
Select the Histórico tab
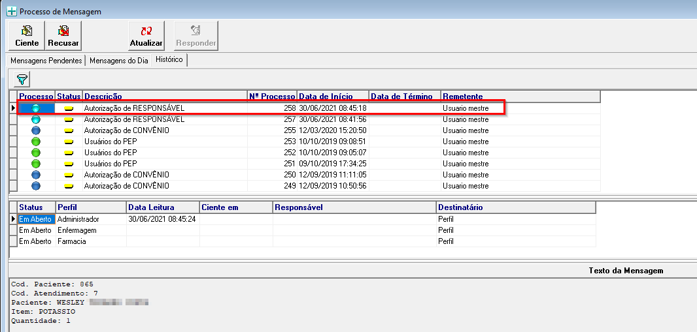(x=169, y=60)
